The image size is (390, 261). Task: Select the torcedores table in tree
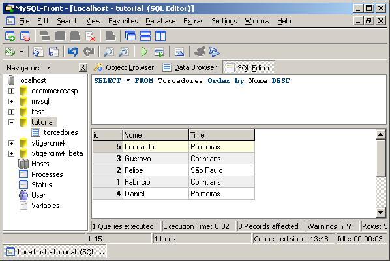[61, 132]
